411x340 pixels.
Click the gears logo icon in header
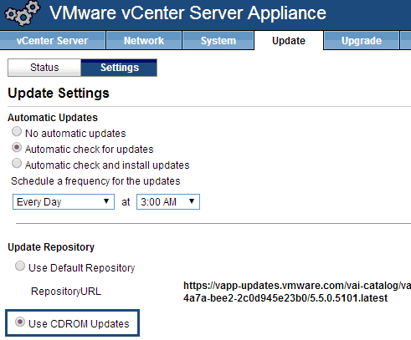point(23,13)
